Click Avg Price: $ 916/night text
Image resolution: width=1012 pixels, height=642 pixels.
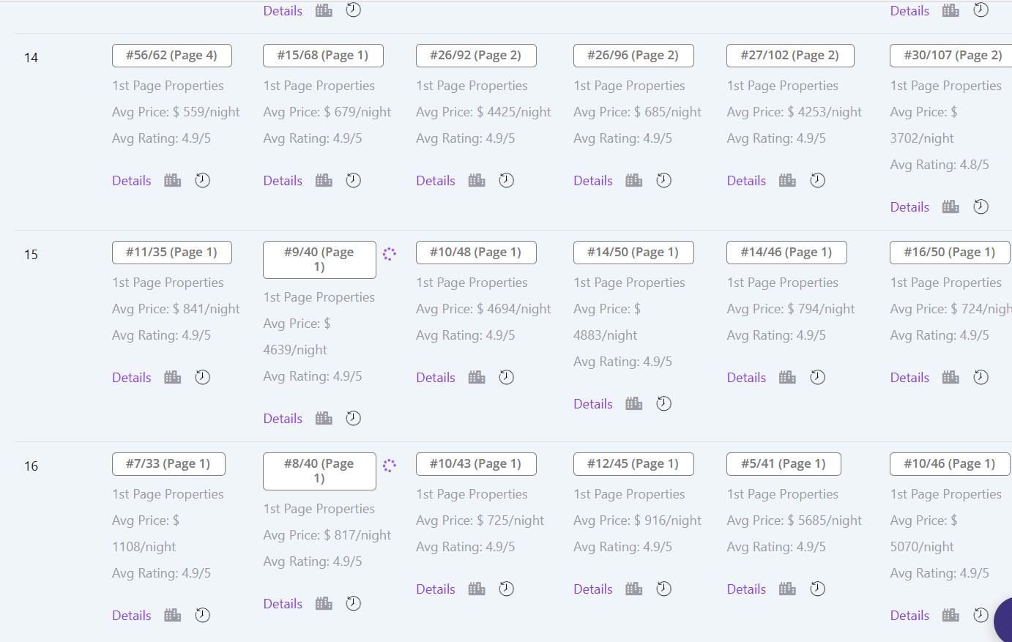click(x=637, y=520)
